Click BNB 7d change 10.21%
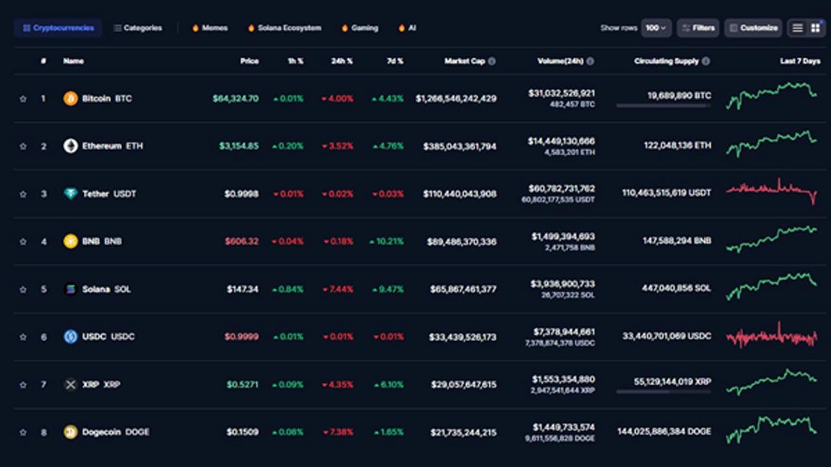The width and height of the screenshot is (831, 467). point(386,241)
